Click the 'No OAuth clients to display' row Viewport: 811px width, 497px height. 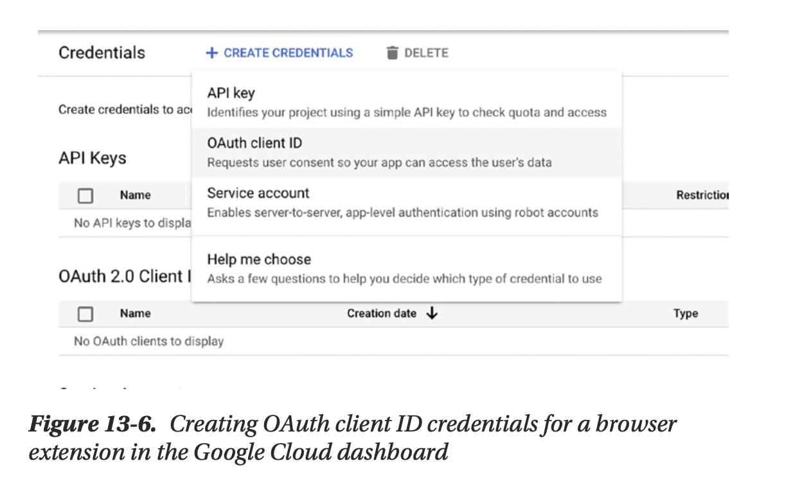148,341
